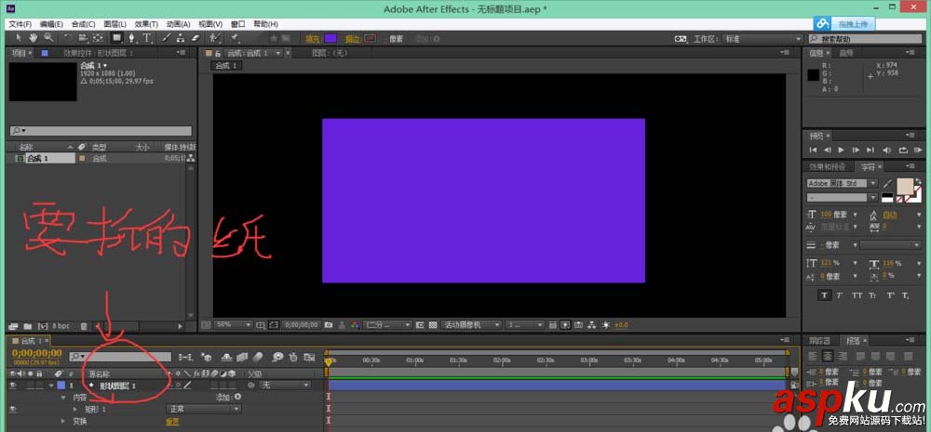Select the Rectangle shape tool
This screenshot has height=432, width=931.
[116, 38]
